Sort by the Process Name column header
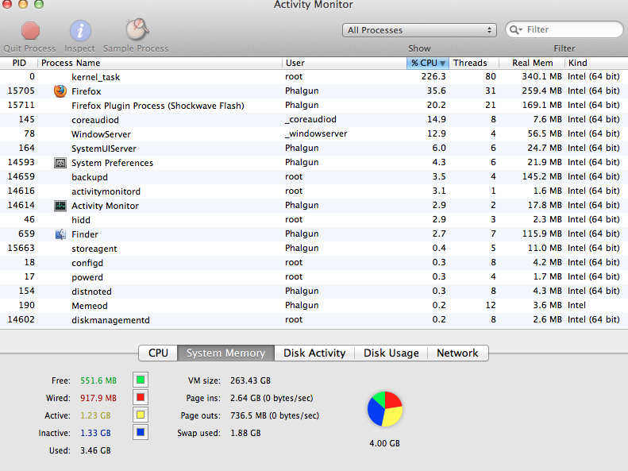The width and height of the screenshot is (628, 471). (160, 63)
